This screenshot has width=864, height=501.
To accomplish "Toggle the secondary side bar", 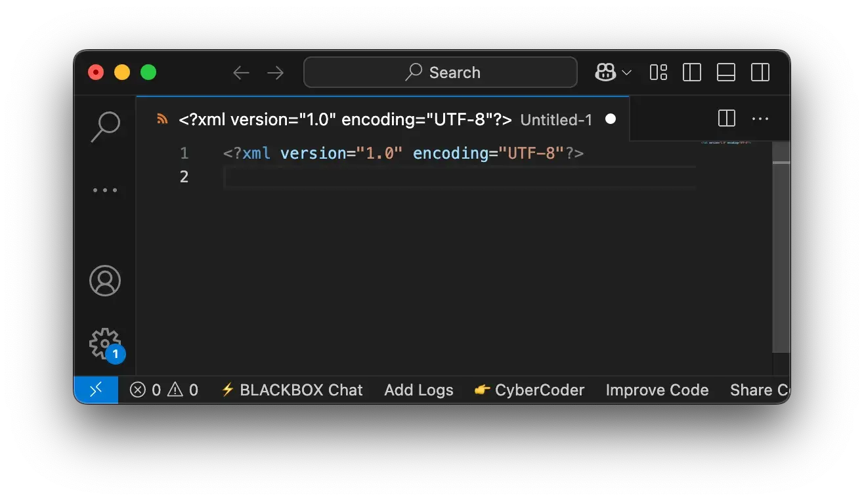I will (x=760, y=72).
